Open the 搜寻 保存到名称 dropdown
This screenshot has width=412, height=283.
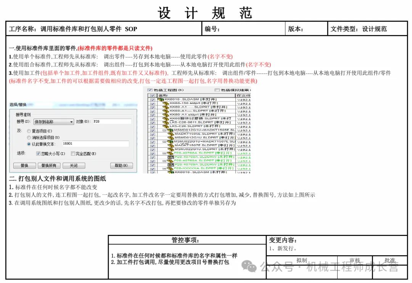pyautogui.click(x=54, y=122)
